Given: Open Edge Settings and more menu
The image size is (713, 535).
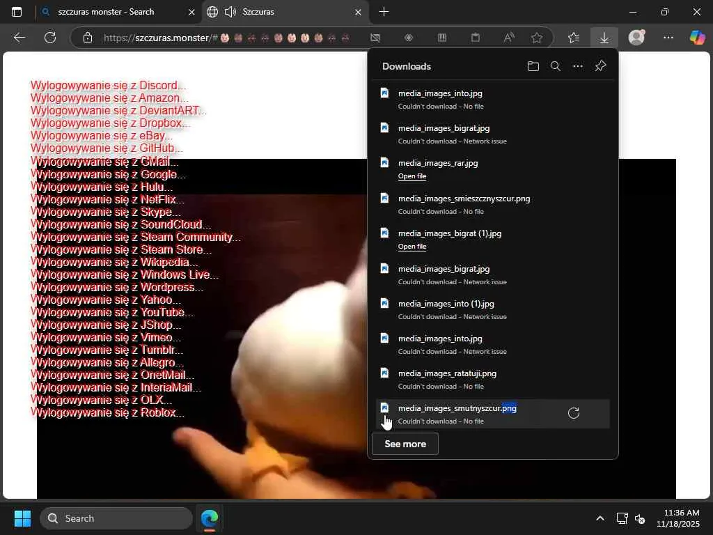Looking at the screenshot, I should pyautogui.click(x=668, y=38).
